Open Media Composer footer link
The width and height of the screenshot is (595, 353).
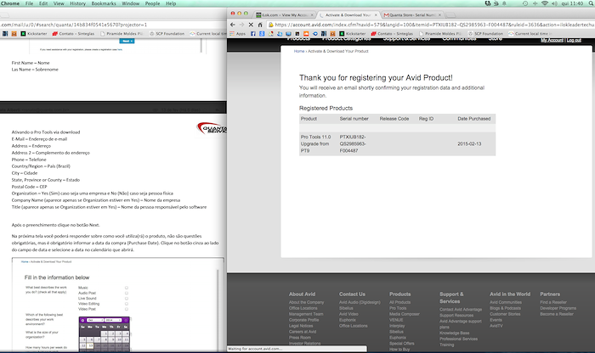click(404, 314)
